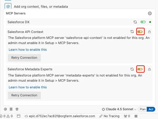This screenshot has height=119, width=158.
Task: Open Learn how to enable this for salesforce-api-context
Action: 28,49
